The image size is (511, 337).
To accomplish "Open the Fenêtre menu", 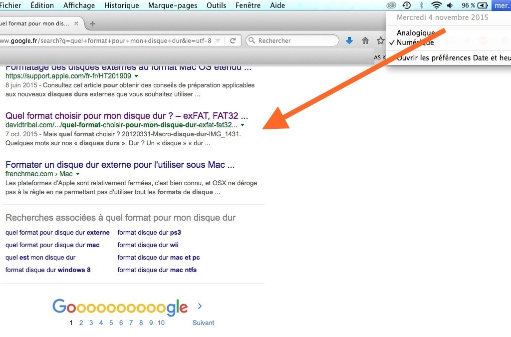I will [248, 5].
